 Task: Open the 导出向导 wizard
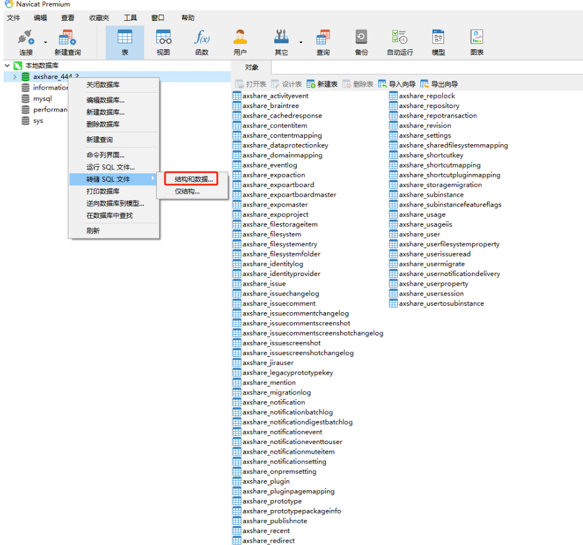[439, 84]
